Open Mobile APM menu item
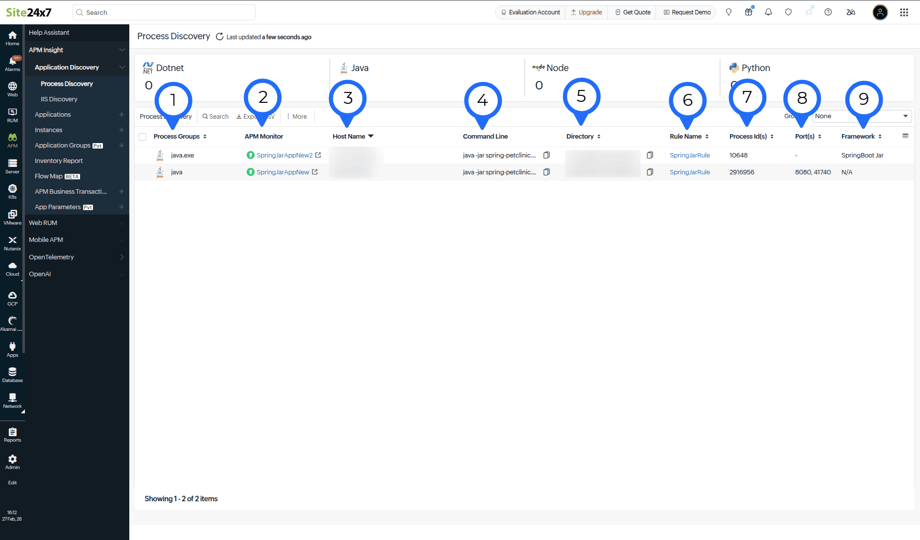This screenshot has height=540, width=920. point(46,240)
